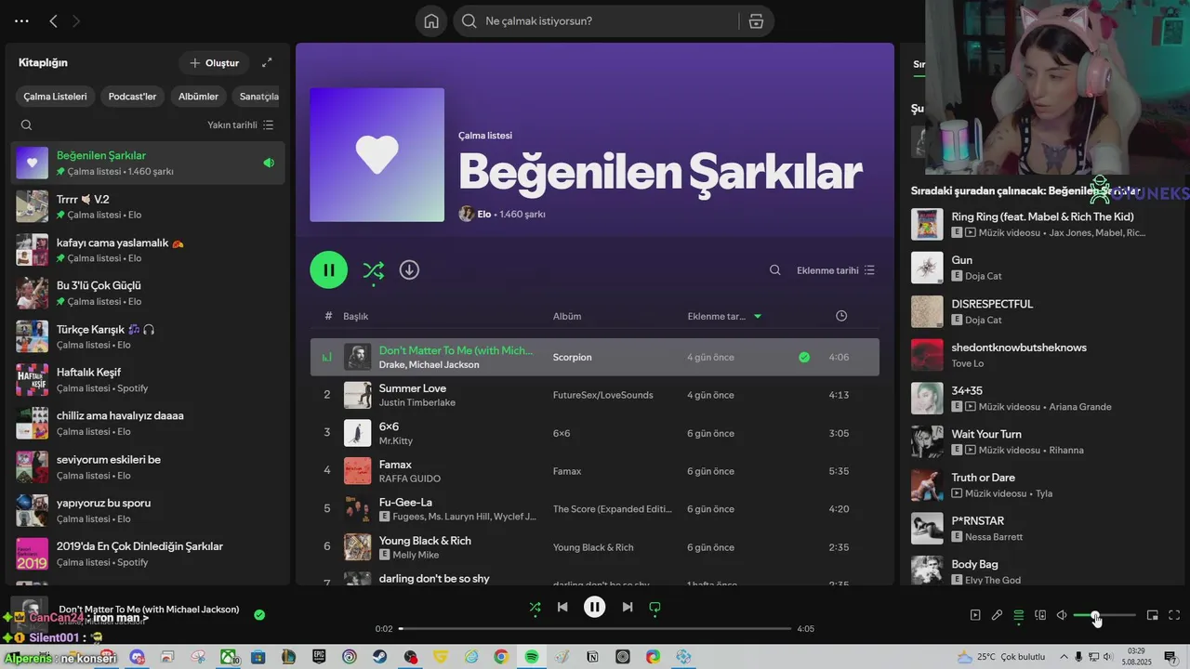Image resolution: width=1190 pixels, height=669 pixels.
Task: Toggle liked checkmark on Don't Matter To Me row
Action: 804,357
